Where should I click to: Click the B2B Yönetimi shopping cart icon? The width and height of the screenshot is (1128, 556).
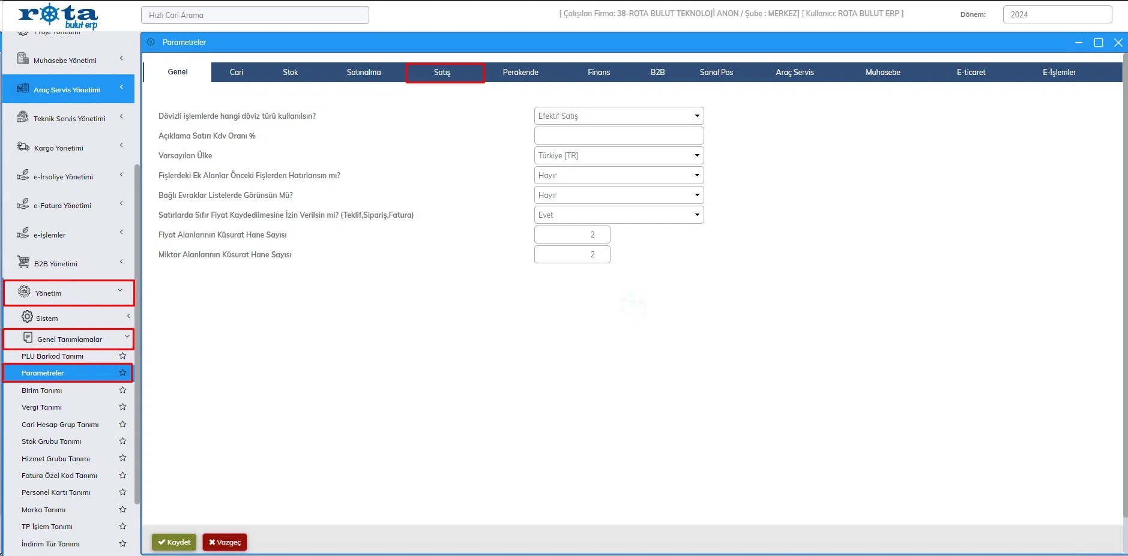click(23, 263)
